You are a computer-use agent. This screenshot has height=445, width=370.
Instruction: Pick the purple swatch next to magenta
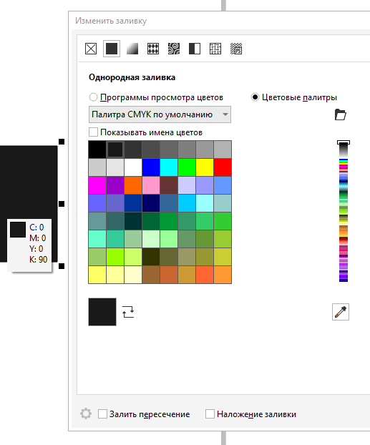115,185
